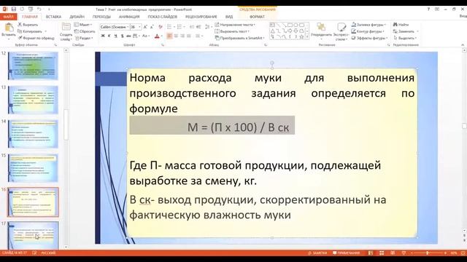Align text left
467x262 pixels.
[169, 36]
